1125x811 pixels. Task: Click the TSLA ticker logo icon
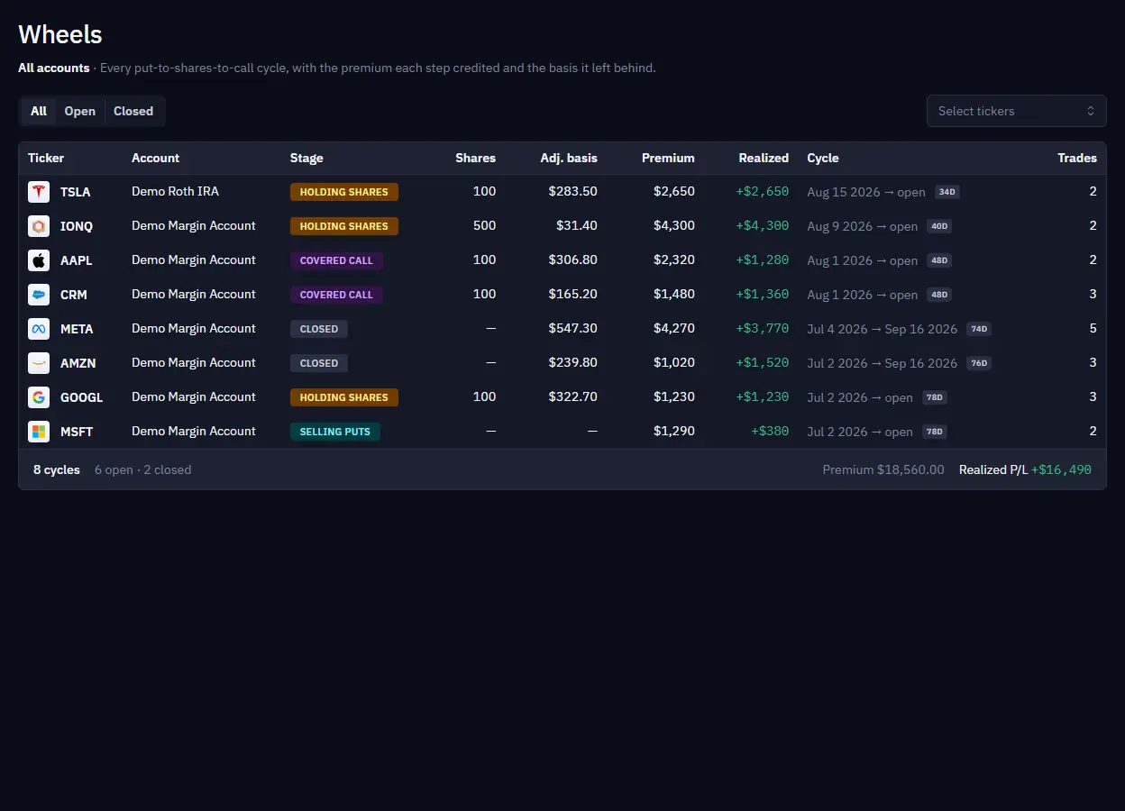coord(39,192)
